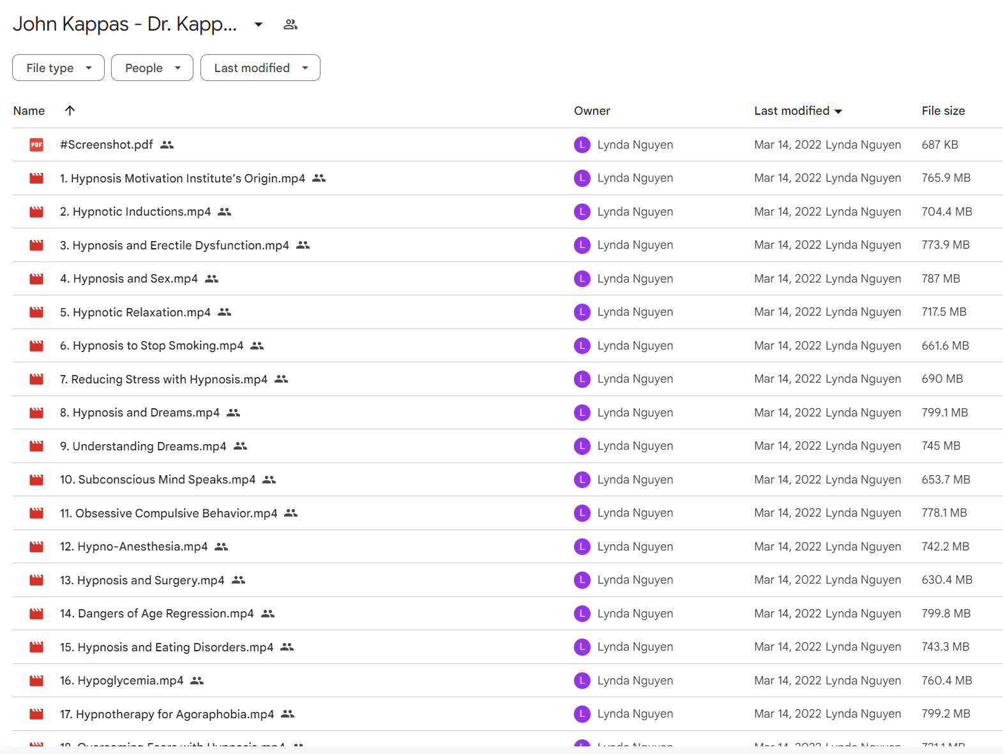Click shared icon next to #Screenshot.pdf
This screenshot has height=754, width=1003.
(x=167, y=145)
